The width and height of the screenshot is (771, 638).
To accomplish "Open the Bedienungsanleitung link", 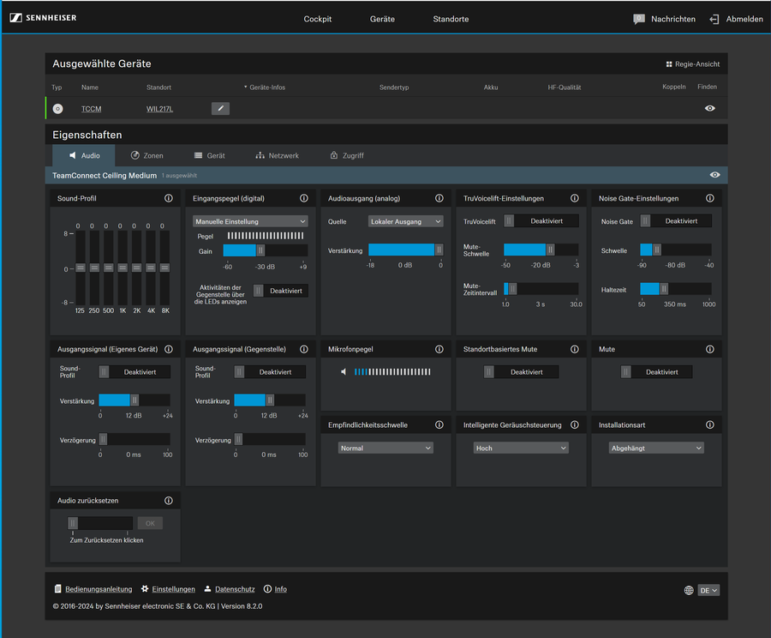I will coord(99,589).
